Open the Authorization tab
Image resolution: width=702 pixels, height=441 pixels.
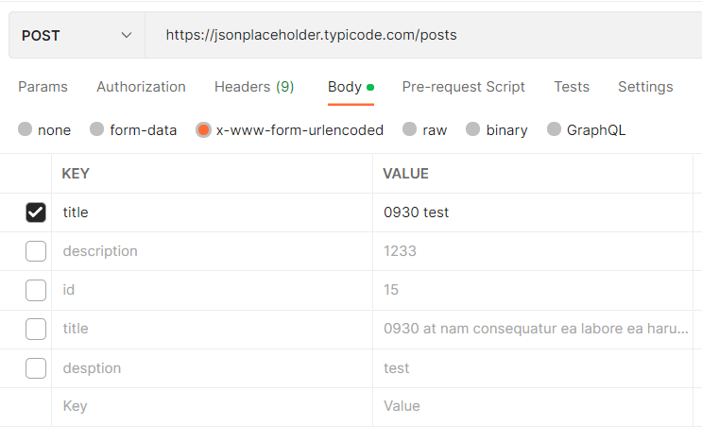click(141, 87)
